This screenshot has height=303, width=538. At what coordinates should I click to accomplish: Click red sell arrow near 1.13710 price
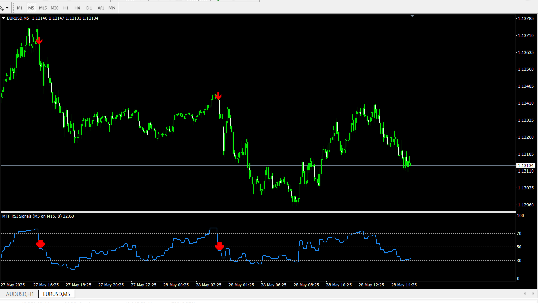[x=39, y=41]
